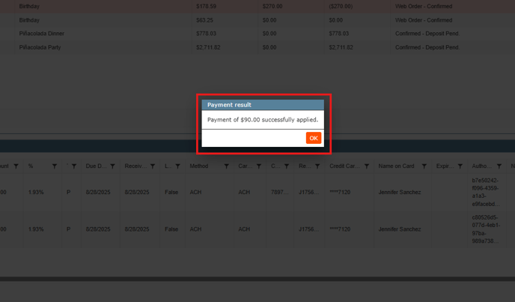Click the $63.25 amount cell
The height and width of the screenshot is (302, 515).
point(204,20)
